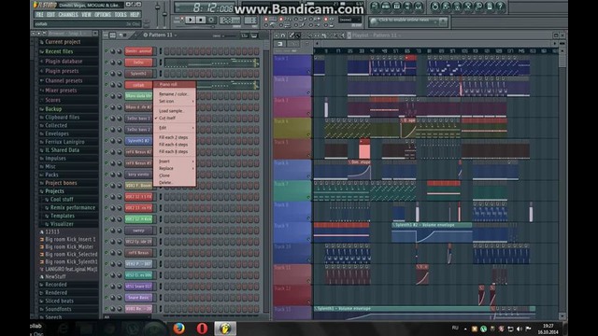
Task: Select Fill each 2 steps
Action: point(175,137)
